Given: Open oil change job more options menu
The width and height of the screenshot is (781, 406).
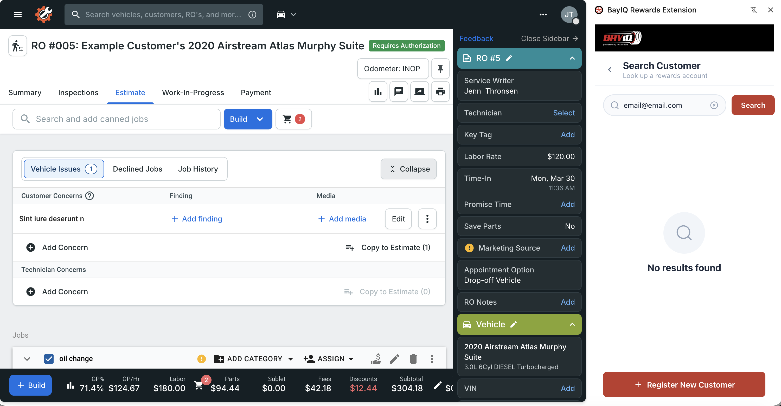Looking at the screenshot, I should [432, 359].
